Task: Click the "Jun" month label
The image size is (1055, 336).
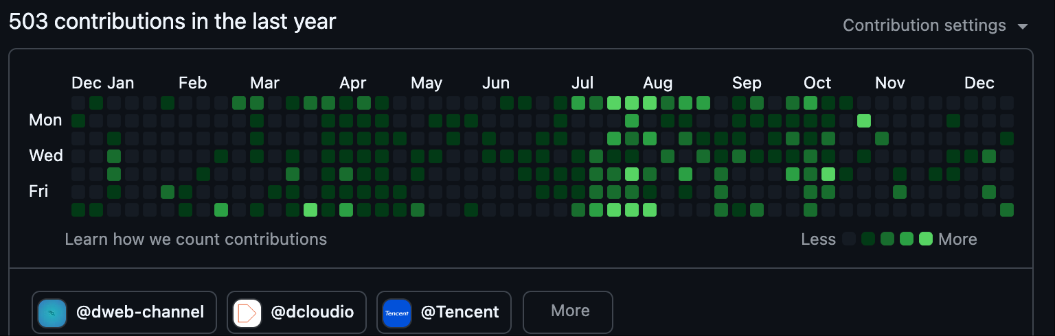Action: 496,84
